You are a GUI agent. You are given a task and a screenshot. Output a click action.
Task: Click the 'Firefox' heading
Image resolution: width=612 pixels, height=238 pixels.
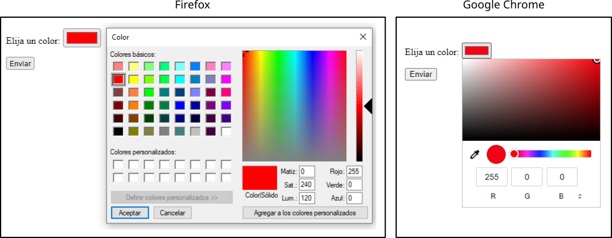(193, 5)
